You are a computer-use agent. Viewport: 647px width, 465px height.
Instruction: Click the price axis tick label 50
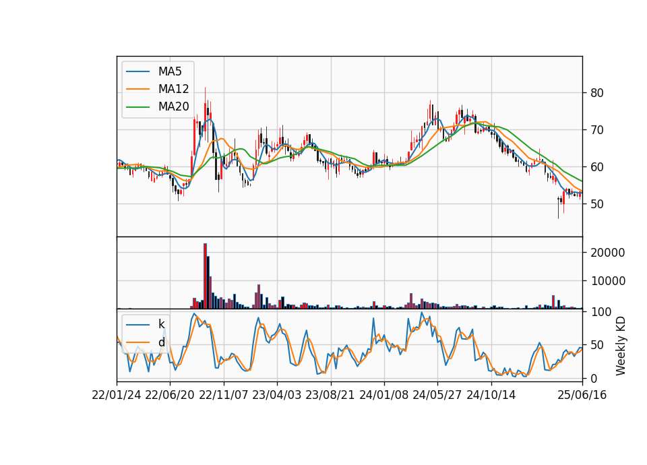pyautogui.click(x=596, y=204)
